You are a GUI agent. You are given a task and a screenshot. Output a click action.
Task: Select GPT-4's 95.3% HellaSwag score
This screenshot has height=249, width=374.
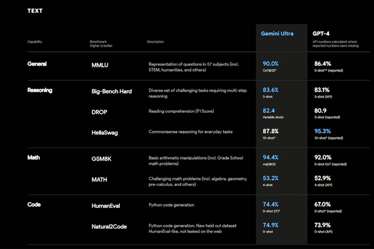(x=322, y=131)
